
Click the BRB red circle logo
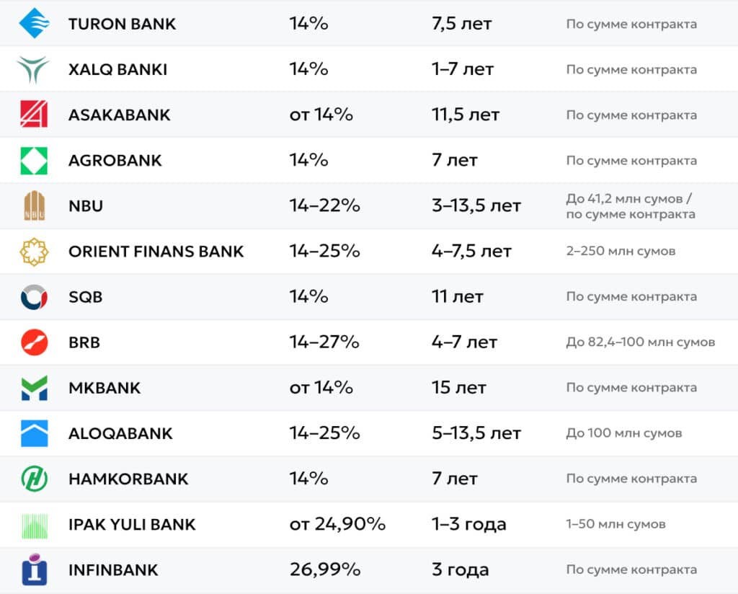coord(35,342)
